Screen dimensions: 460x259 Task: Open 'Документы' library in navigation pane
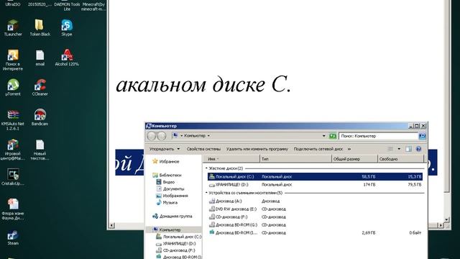pos(170,188)
